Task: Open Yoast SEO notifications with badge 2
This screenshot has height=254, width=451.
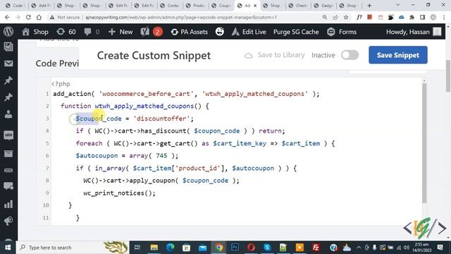Action: click(x=152, y=32)
